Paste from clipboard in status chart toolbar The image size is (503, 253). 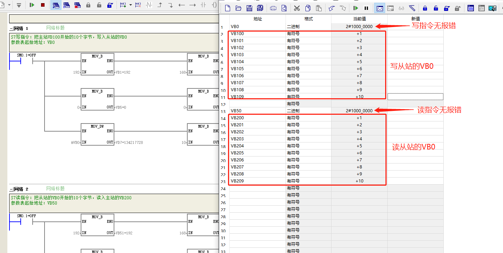pyautogui.click(x=318, y=8)
